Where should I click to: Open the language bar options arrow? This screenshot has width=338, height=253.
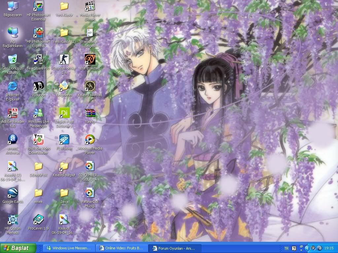point(301,250)
